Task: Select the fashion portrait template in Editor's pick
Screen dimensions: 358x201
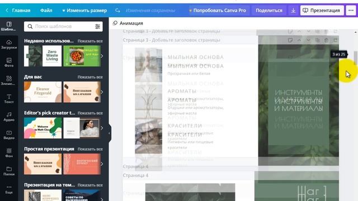Action: coord(82,128)
